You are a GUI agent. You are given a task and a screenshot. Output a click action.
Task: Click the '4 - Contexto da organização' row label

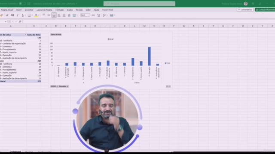13,44
